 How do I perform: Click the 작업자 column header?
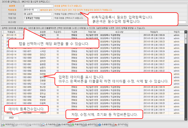[x=177, y=32]
